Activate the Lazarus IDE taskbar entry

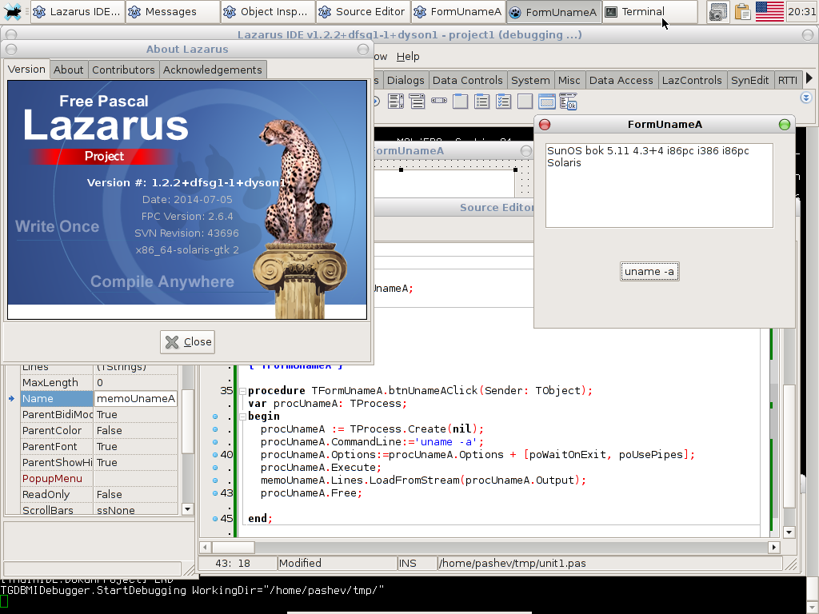click(78, 11)
